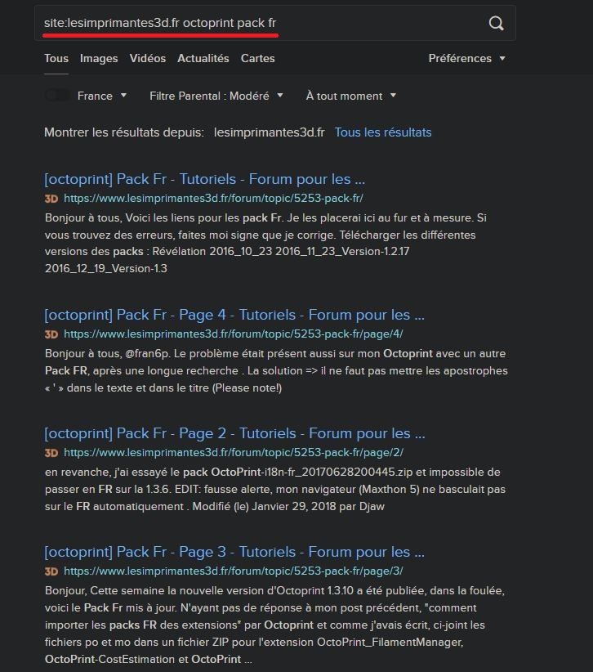The height and width of the screenshot is (672, 593).
Task: Open the Pack Fr - Tutoriels result title
Action: 205,179
